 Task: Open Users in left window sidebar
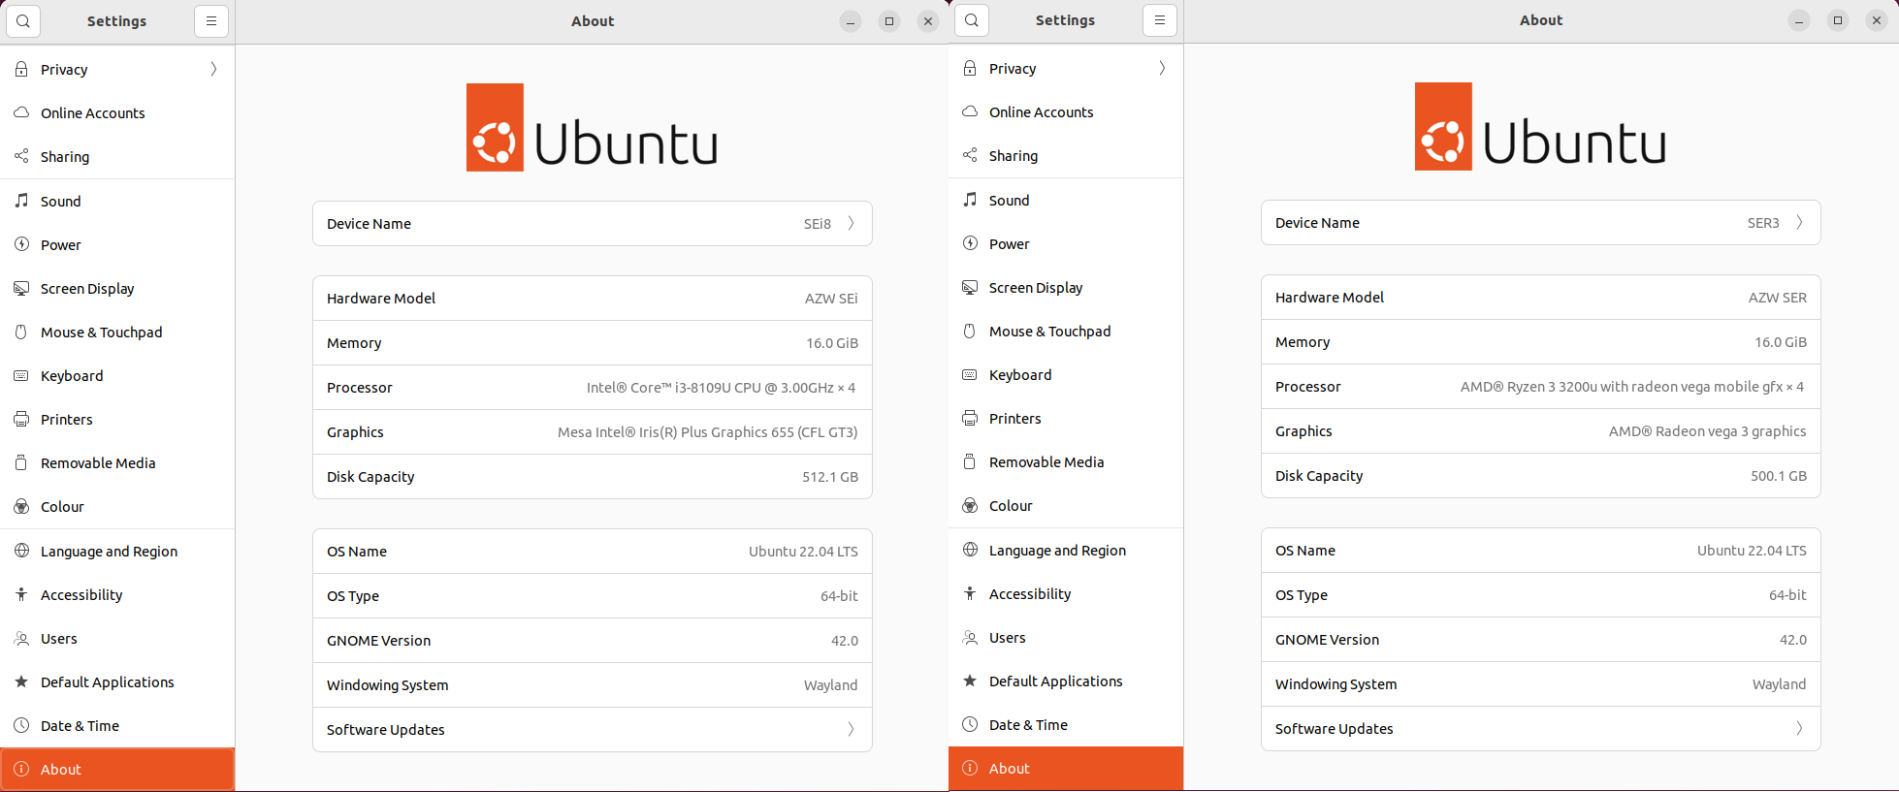pyautogui.click(x=117, y=639)
